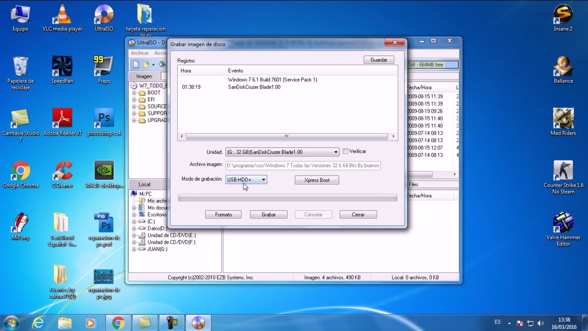Launch Fraps from the desktop
The width and height of the screenshot is (588, 331).
click(x=104, y=70)
